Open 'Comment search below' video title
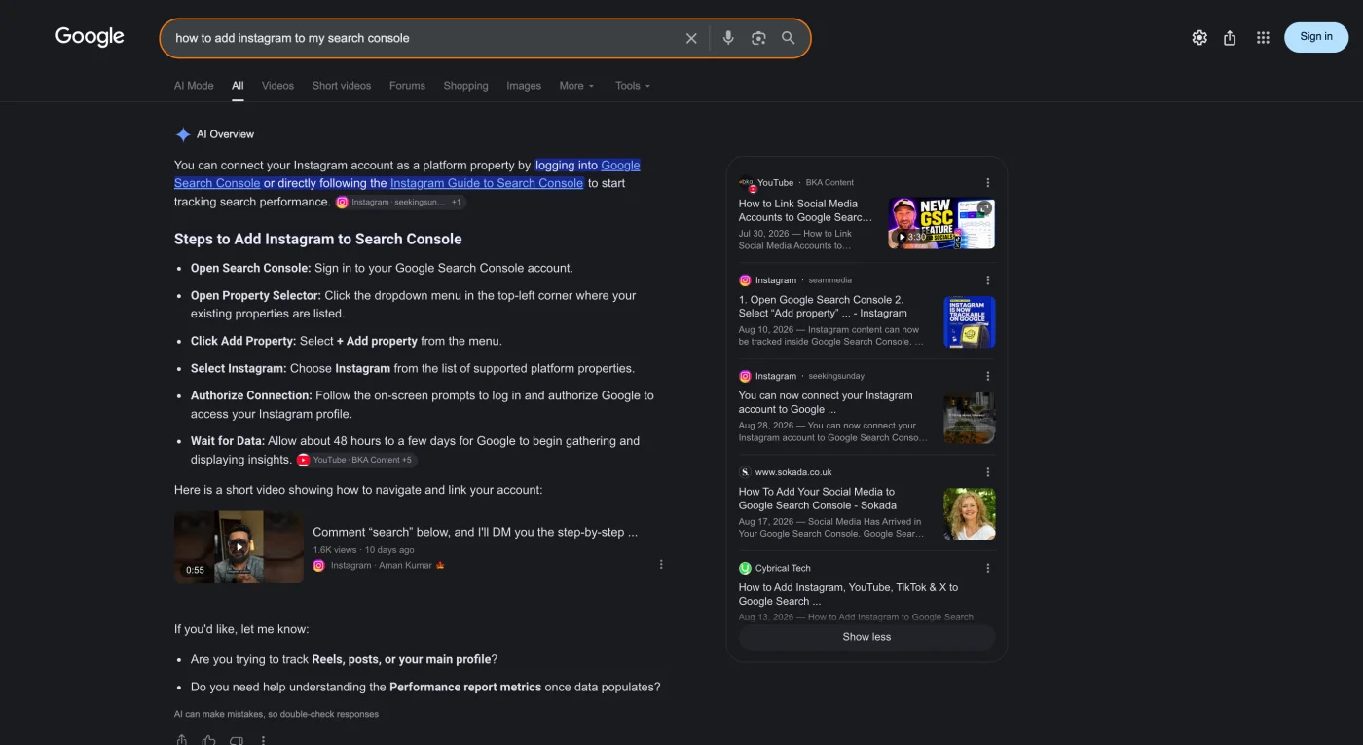This screenshot has width=1363, height=745. point(475,533)
